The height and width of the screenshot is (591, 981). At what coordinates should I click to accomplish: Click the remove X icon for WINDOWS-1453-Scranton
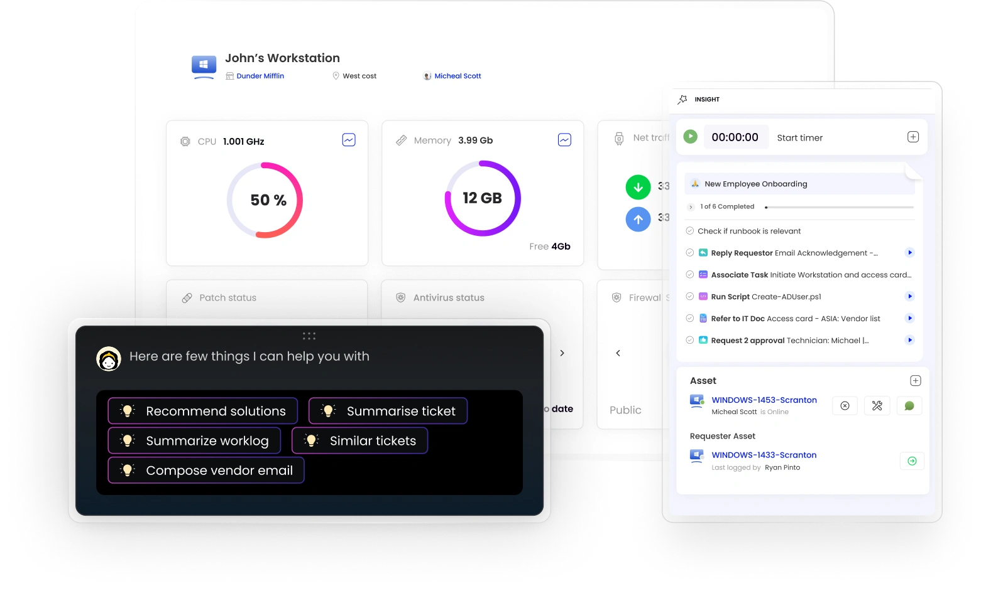[x=845, y=406]
